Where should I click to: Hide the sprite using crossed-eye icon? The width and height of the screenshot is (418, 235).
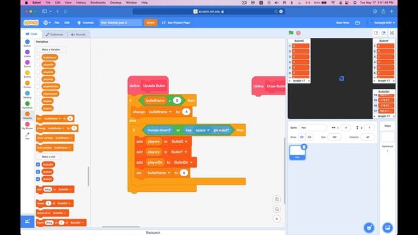coord(309,137)
